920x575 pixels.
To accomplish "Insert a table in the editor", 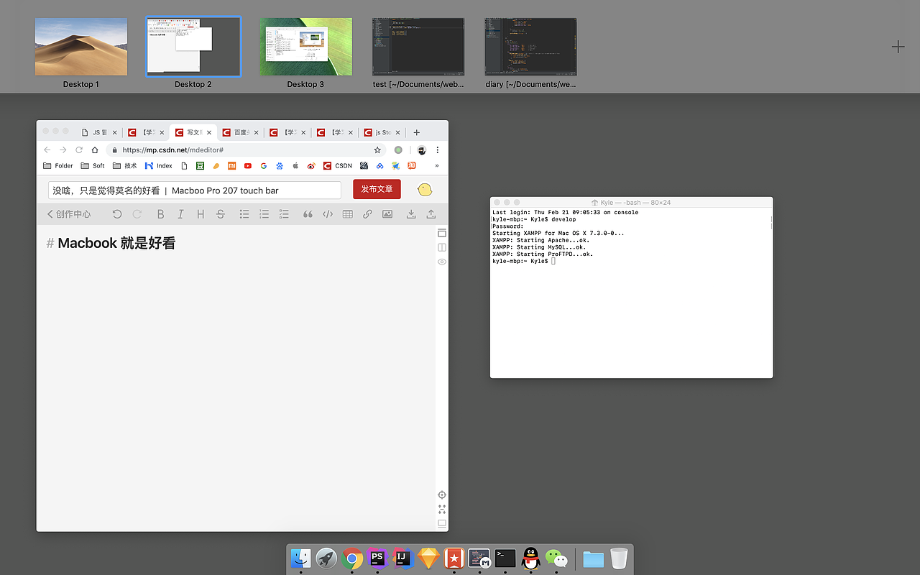I will pyautogui.click(x=348, y=214).
